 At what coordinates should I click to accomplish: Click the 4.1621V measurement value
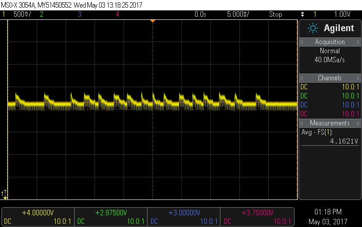(x=344, y=141)
